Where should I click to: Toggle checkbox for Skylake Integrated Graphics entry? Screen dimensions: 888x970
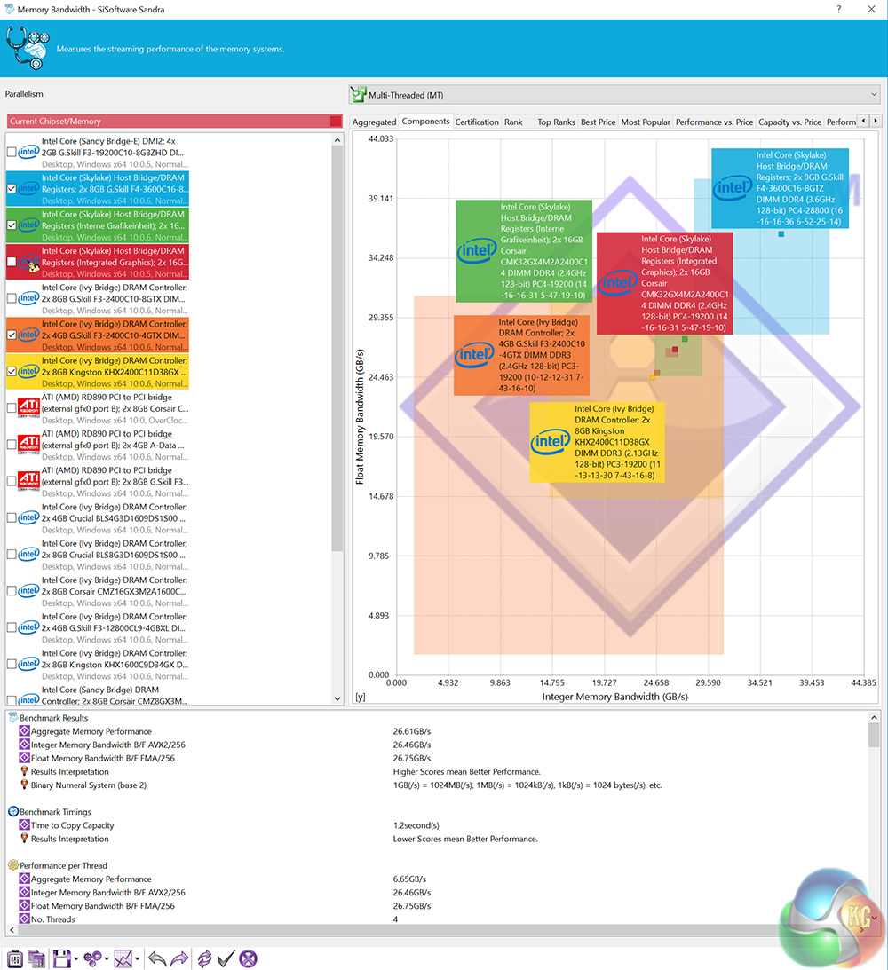point(12,262)
